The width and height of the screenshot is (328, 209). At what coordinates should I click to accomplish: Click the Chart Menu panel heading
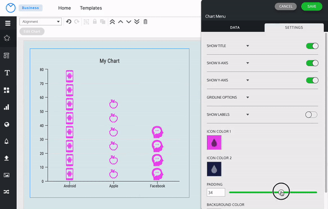coord(215,16)
